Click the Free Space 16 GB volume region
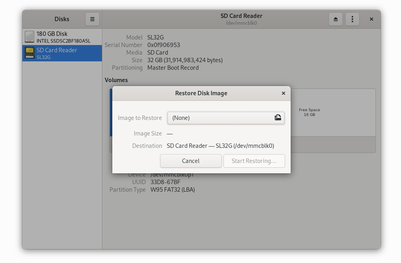This screenshot has width=401, height=263. 309,112
